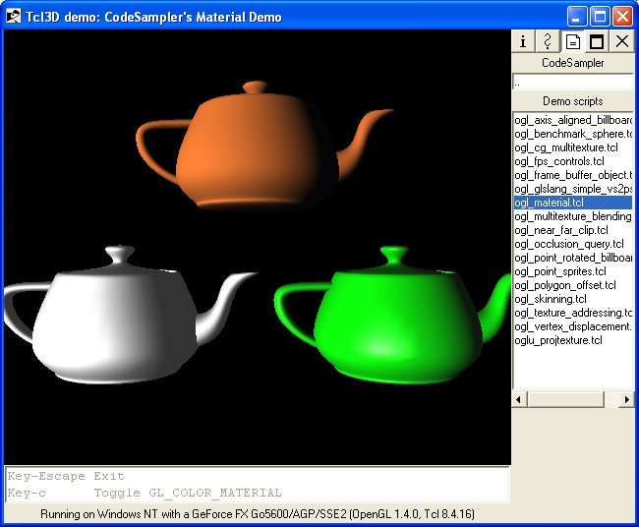The width and height of the screenshot is (639, 527).
Task: Click the X icon in demo toolbar
Action: pos(622,41)
